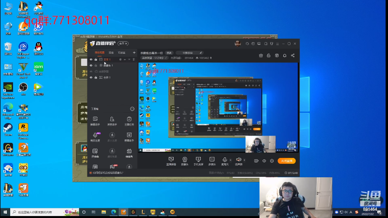This screenshot has height=218, width=388.
Task: Select 全屏 1 source row
Action: point(113,78)
